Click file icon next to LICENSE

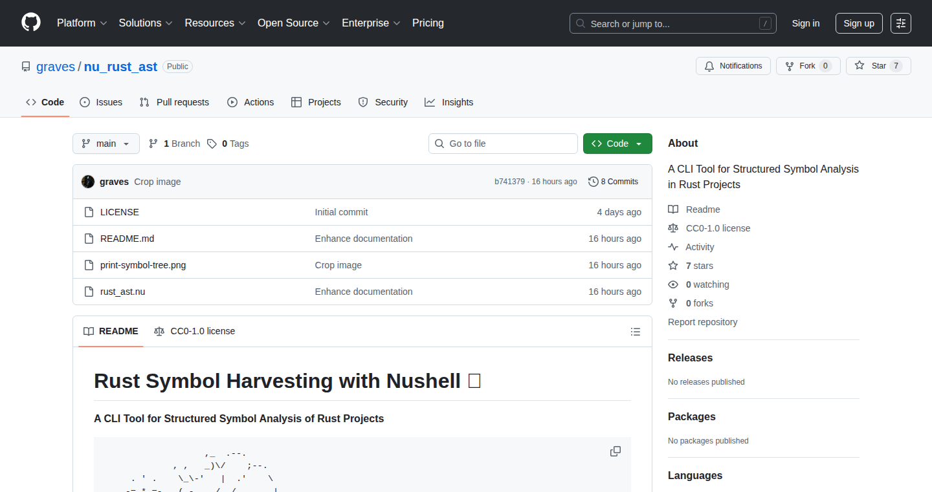89,212
